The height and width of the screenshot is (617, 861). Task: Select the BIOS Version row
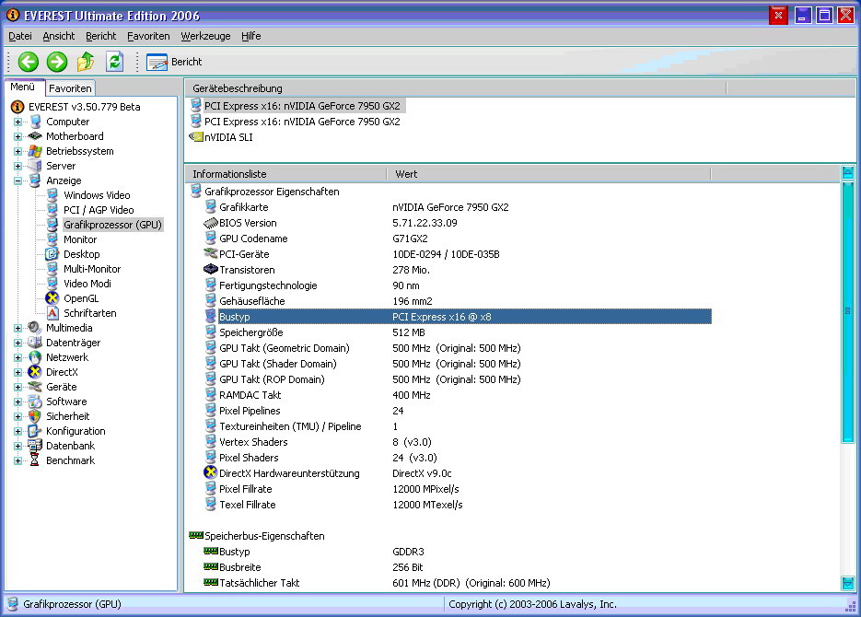(x=458, y=223)
